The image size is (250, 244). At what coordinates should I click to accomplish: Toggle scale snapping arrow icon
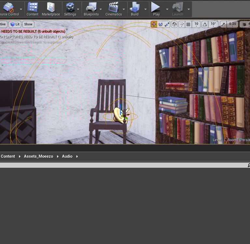tap(223, 24)
